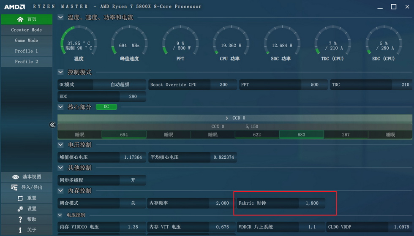Click the home icon beside 首页
This screenshot has height=236, width=414.
point(20,19)
